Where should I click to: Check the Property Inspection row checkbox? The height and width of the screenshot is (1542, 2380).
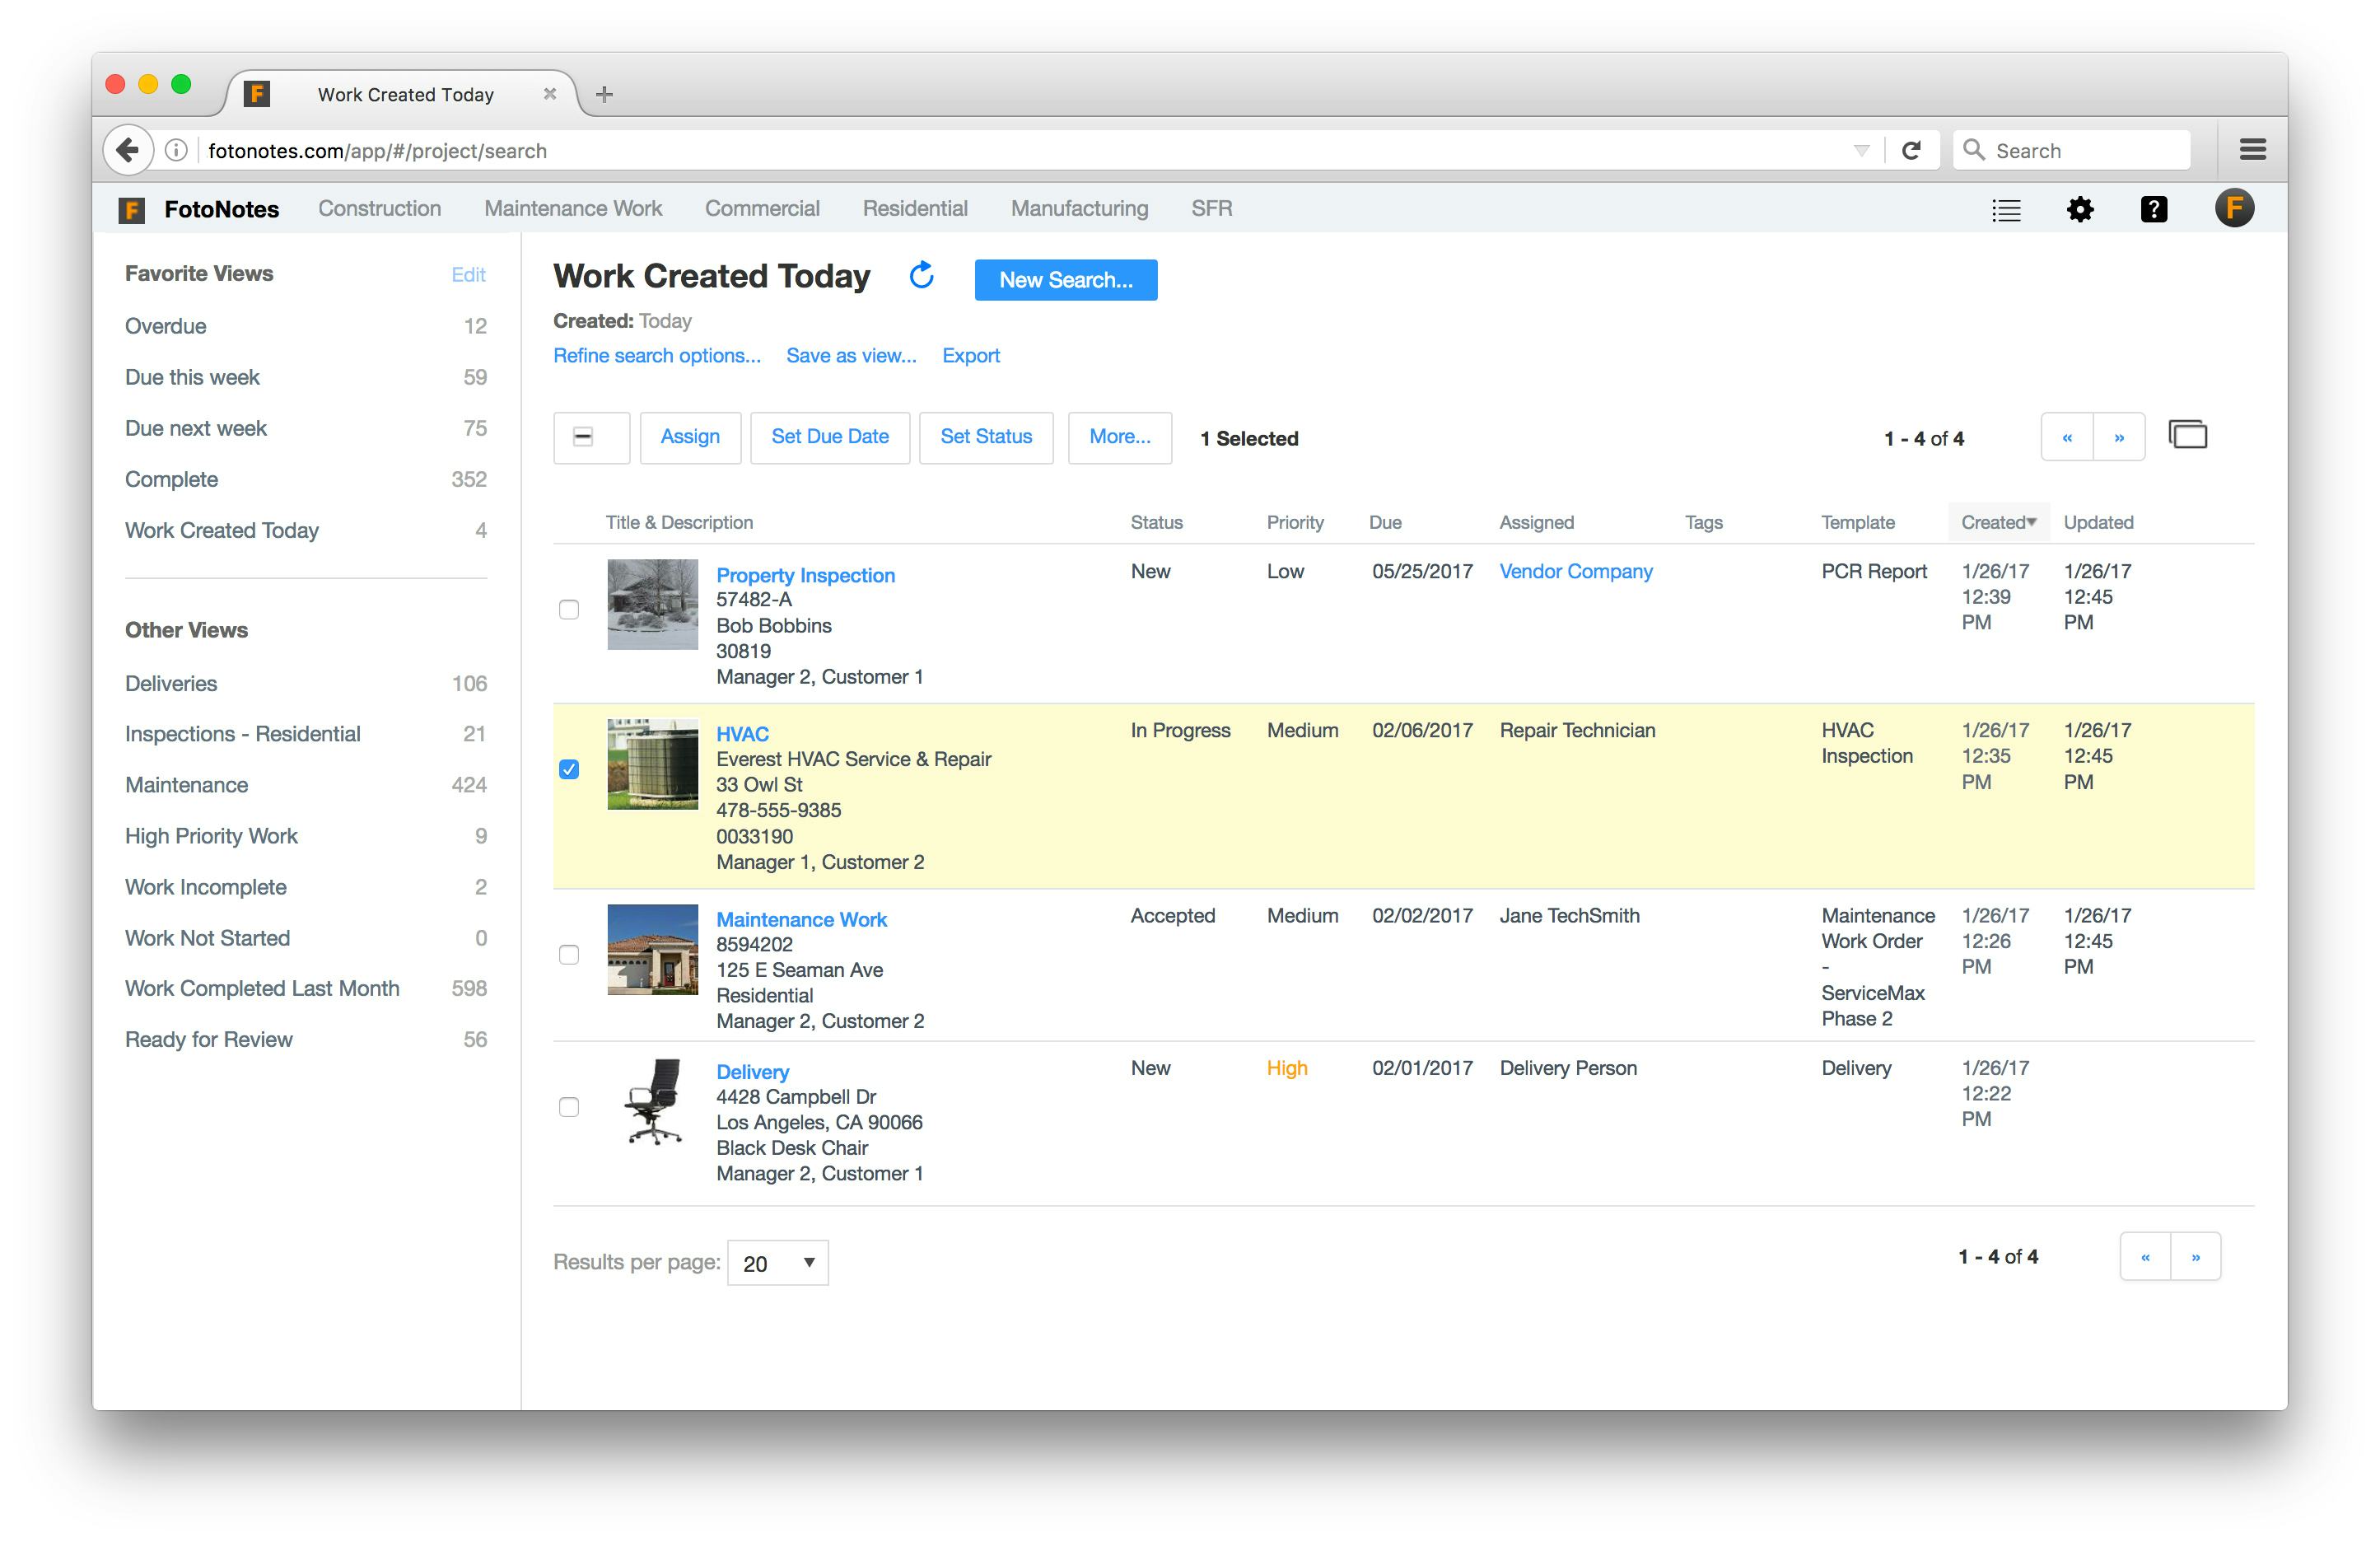[569, 609]
